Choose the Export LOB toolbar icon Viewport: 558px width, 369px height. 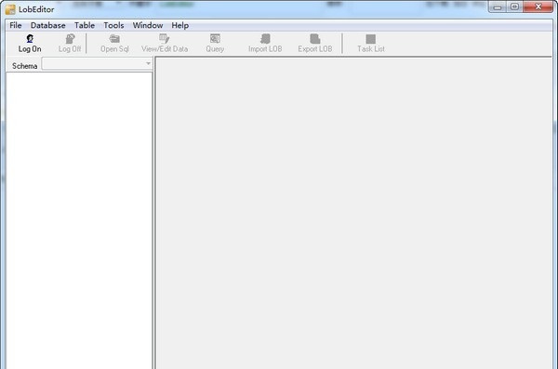click(x=315, y=38)
